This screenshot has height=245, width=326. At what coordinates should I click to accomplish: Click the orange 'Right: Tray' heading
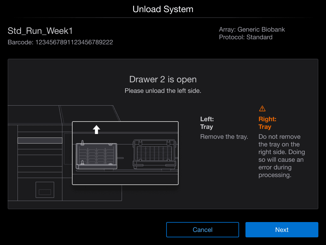[267, 123]
